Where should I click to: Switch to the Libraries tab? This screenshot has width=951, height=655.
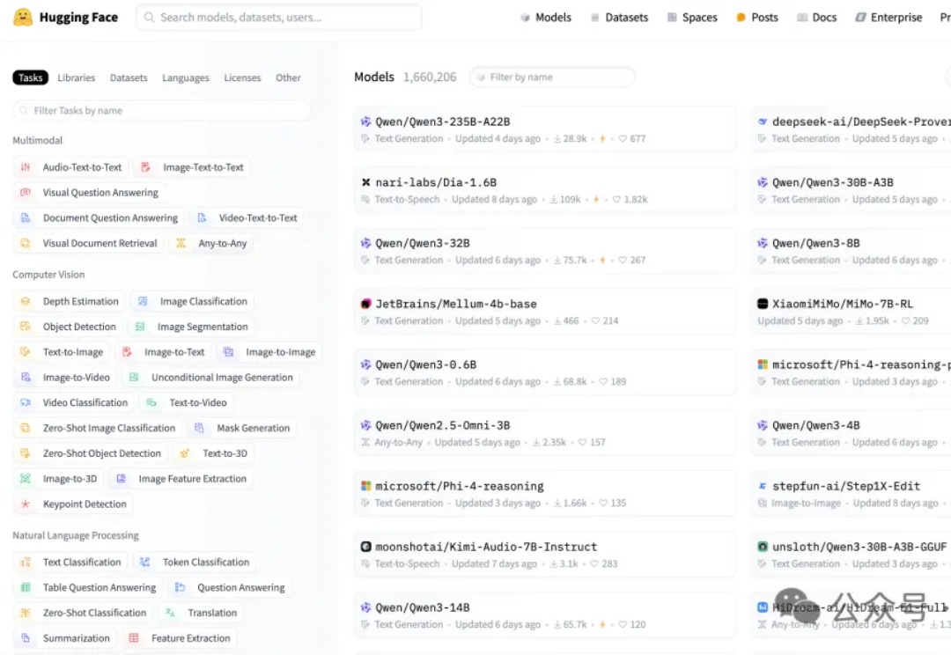(x=77, y=77)
